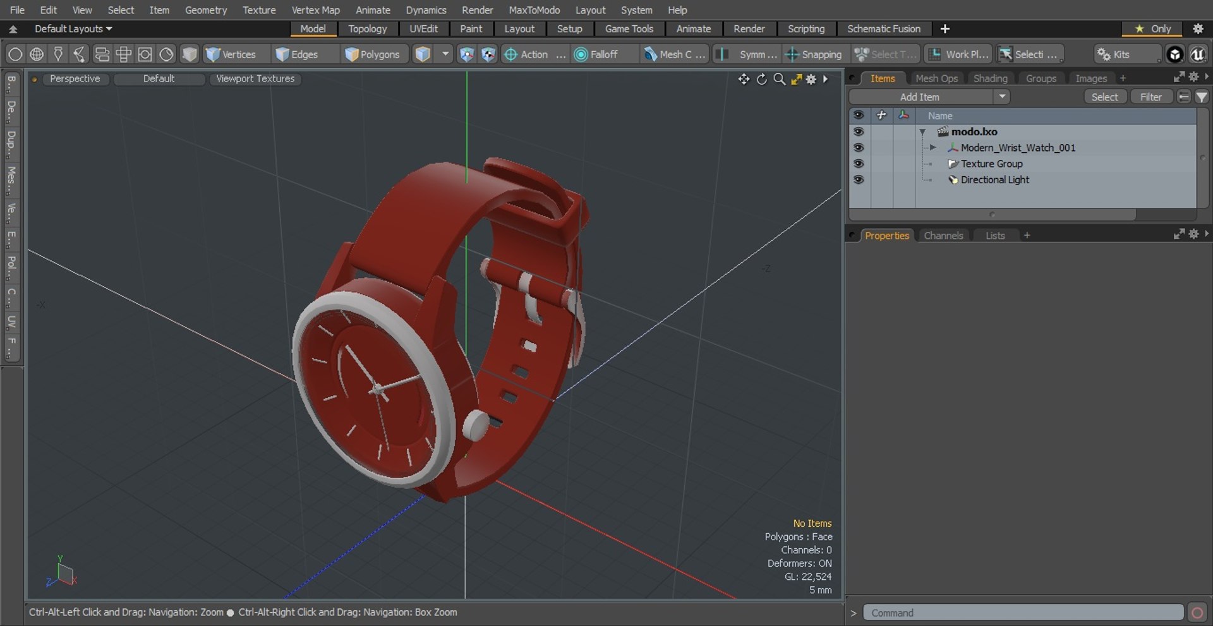
Task: Click the viewport rotate icon
Action: pos(761,79)
